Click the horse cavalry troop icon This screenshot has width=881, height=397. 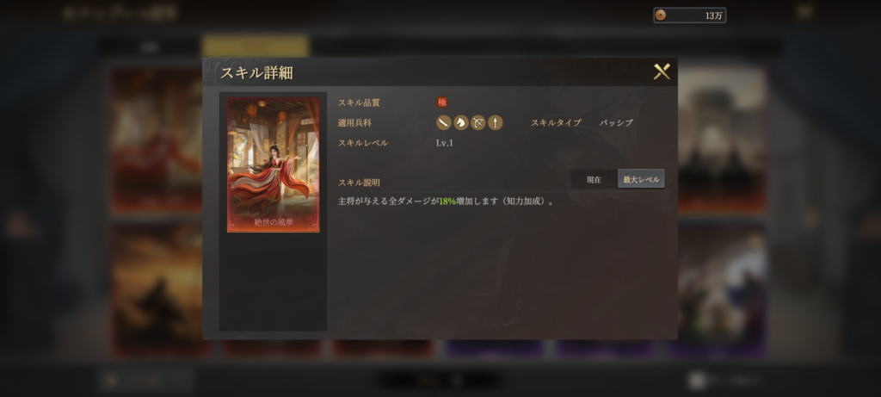[x=461, y=122]
